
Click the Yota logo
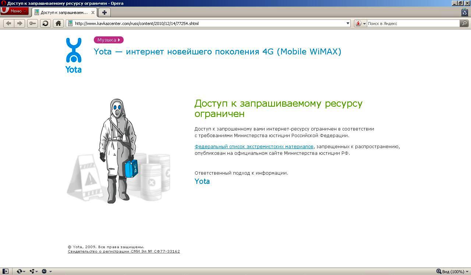point(74,55)
